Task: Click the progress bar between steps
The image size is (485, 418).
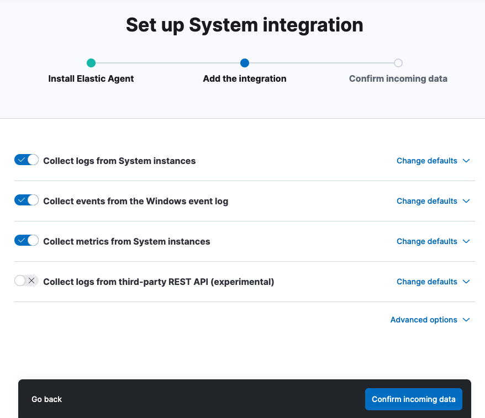Action: point(166,63)
